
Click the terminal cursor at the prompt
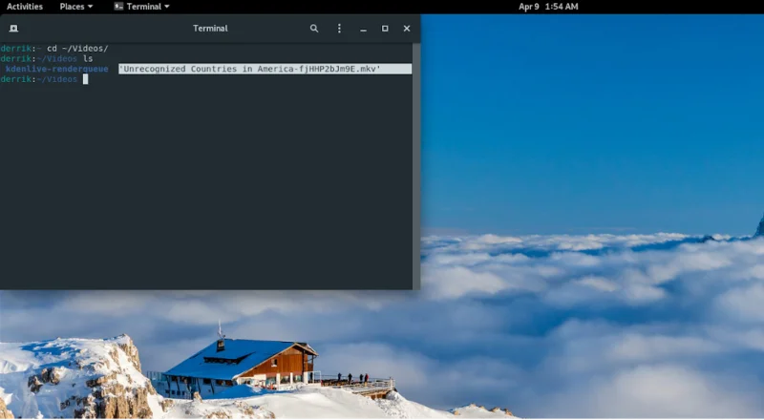85,79
